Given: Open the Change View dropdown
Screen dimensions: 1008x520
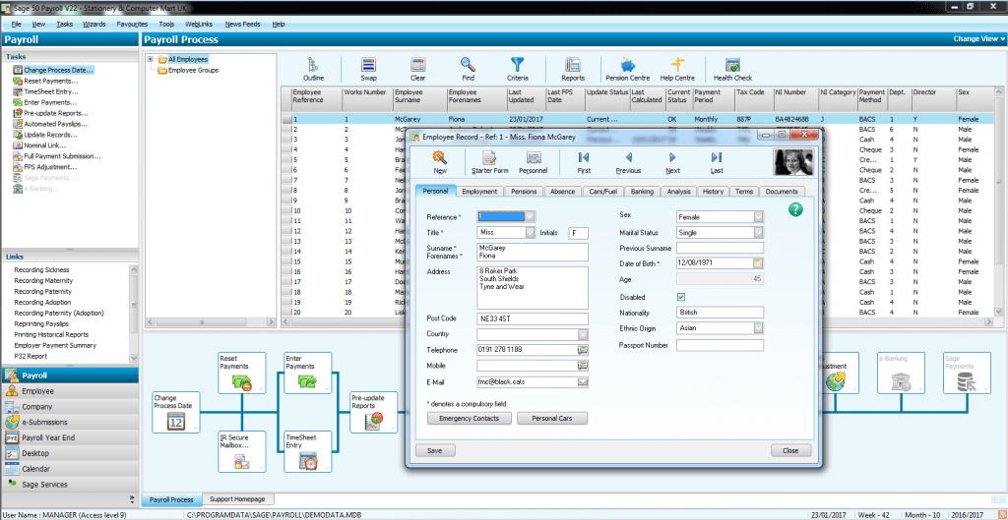Looking at the screenshot, I should pos(979,39).
